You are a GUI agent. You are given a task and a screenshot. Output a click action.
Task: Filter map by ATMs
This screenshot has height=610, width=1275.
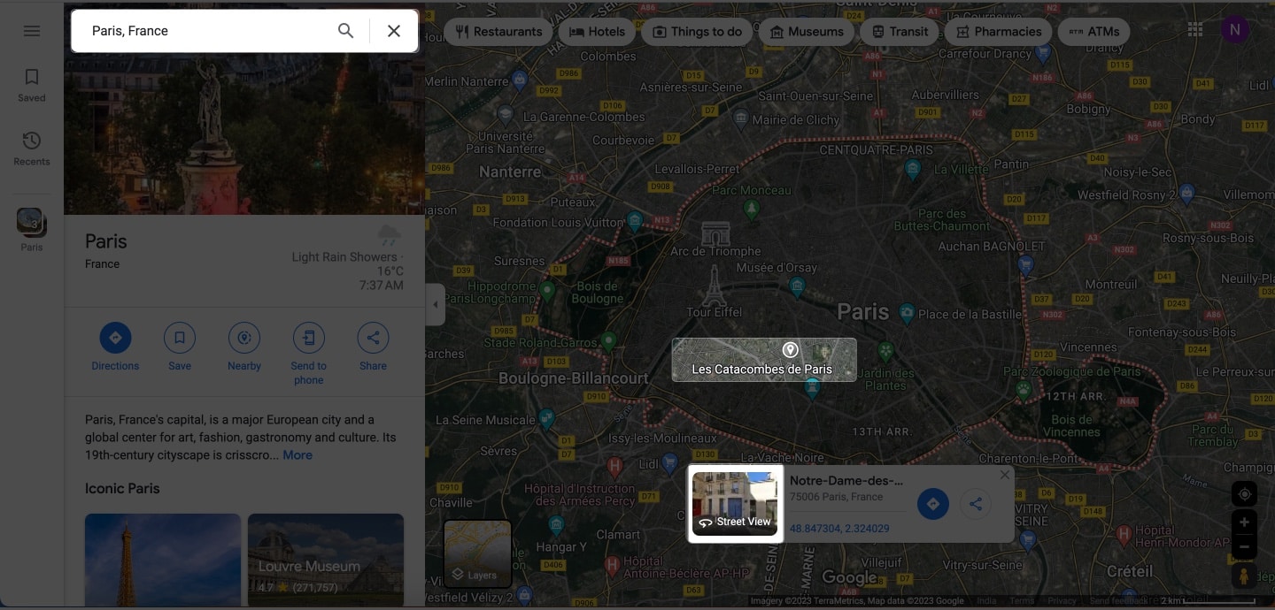tap(1094, 31)
